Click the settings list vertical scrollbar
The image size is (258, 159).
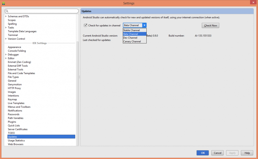[78, 93]
